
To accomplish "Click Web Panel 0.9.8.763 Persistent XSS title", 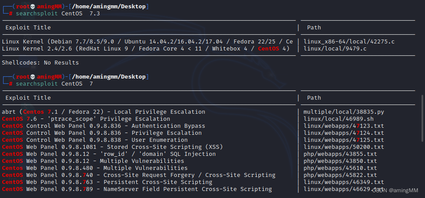I will (107, 182).
